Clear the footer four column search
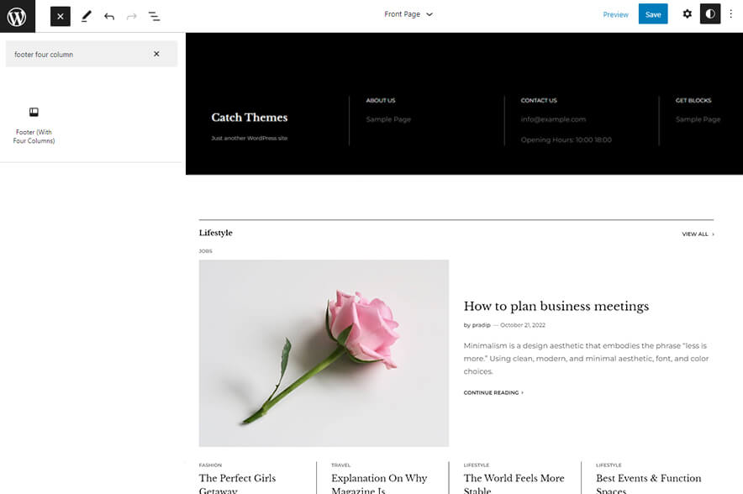 156,53
